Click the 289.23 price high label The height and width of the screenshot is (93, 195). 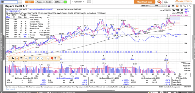pos(168,18)
